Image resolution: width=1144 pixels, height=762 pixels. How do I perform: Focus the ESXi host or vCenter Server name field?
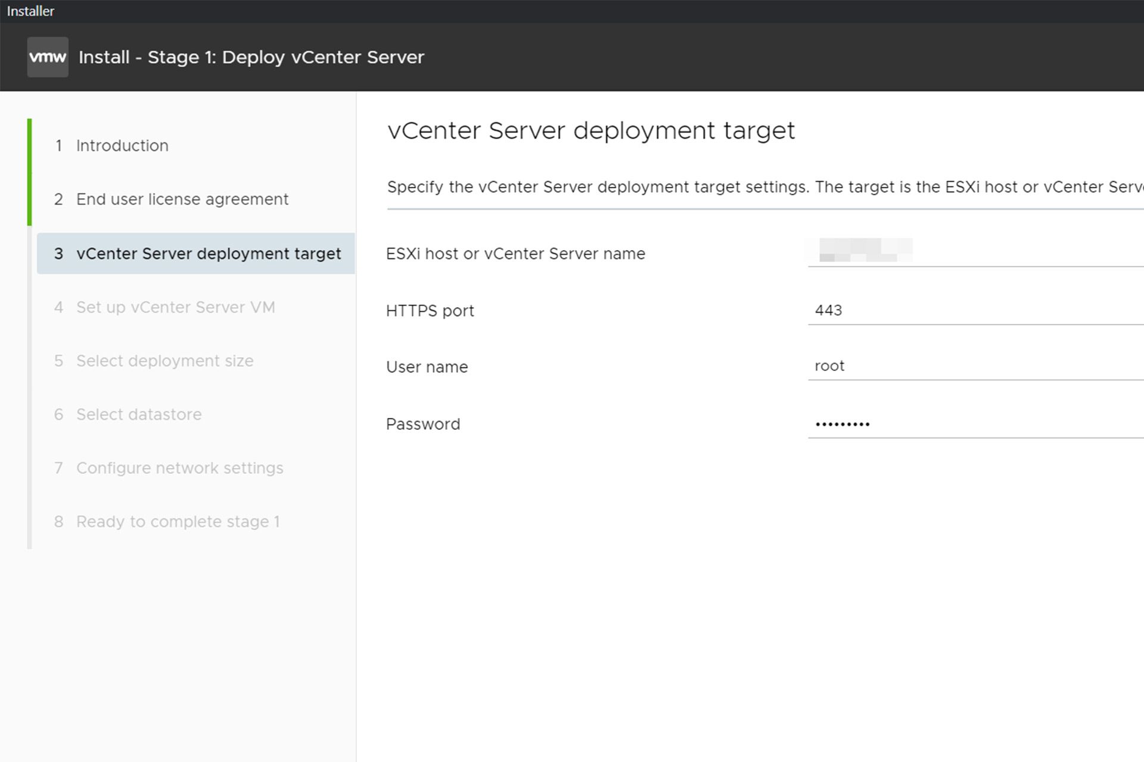coord(976,252)
